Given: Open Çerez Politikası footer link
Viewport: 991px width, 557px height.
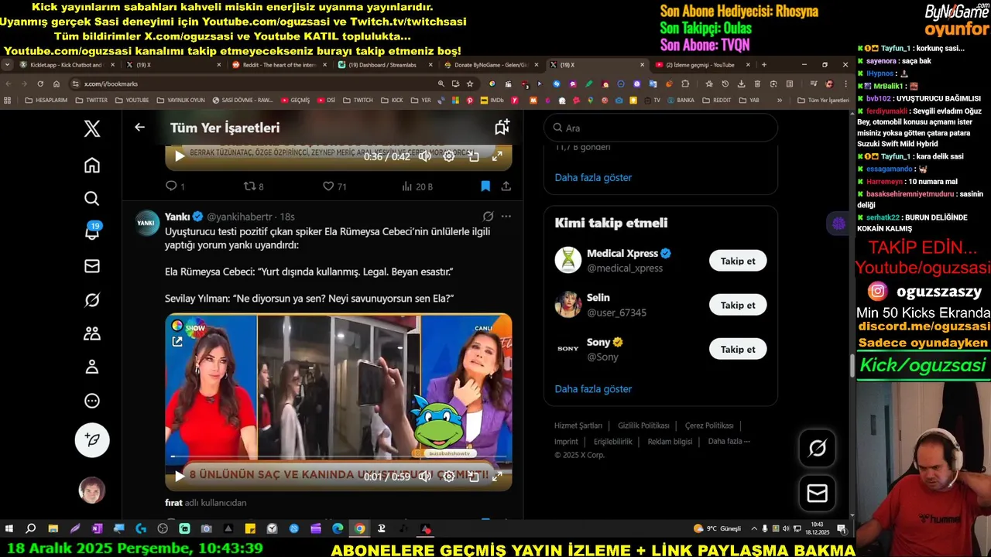Looking at the screenshot, I should [709, 425].
